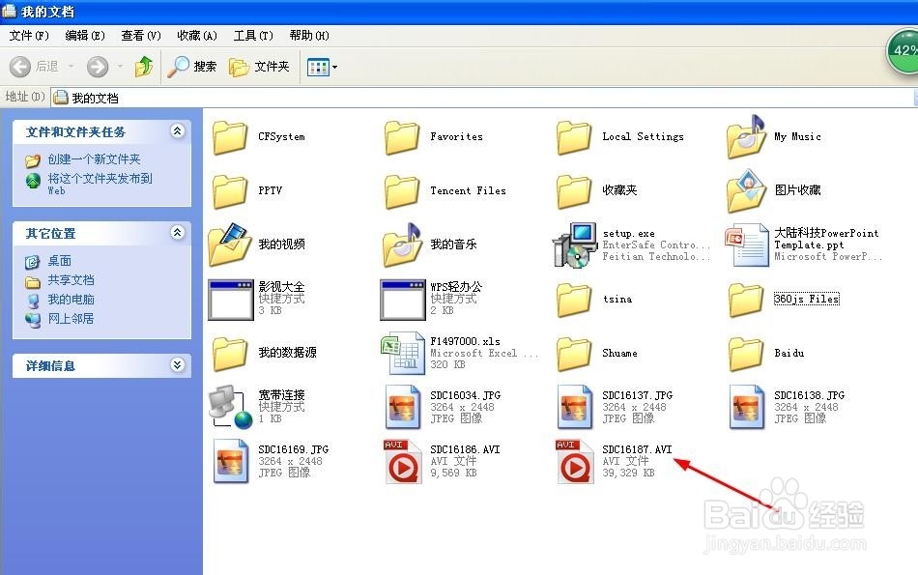This screenshot has height=575, width=918.
Task: Select the 我的音乐 folder icon
Action: click(x=402, y=244)
